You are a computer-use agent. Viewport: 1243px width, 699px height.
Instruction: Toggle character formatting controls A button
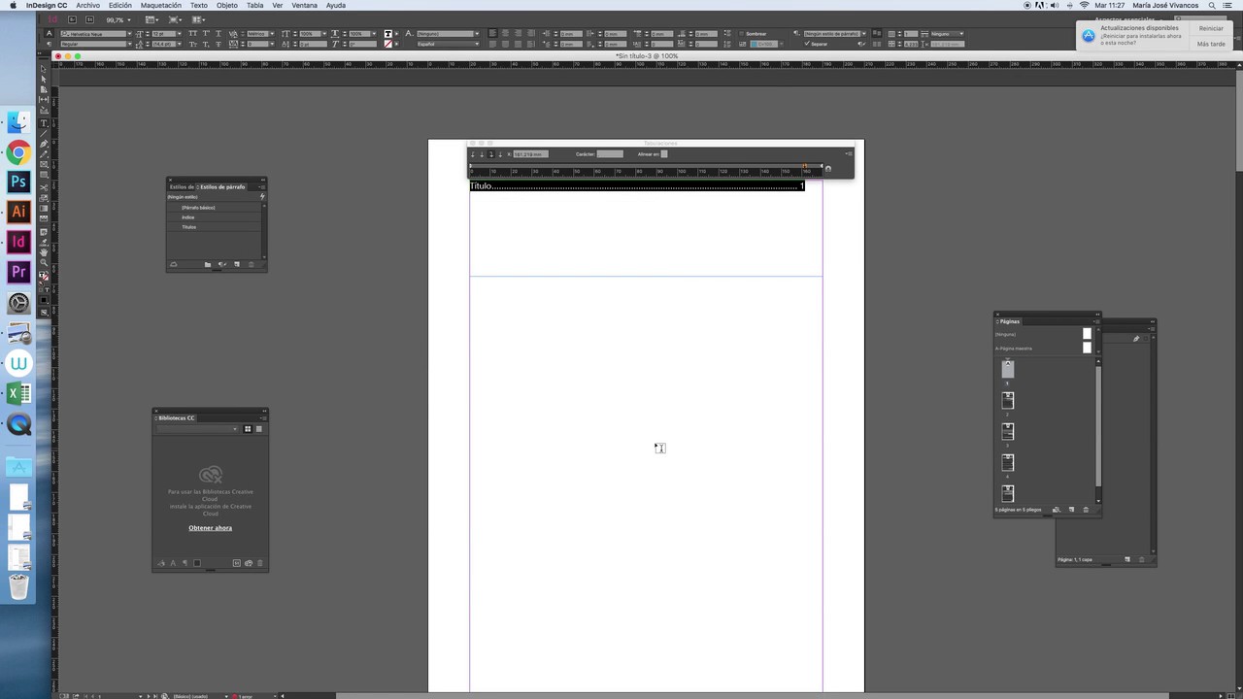(50, 33)
